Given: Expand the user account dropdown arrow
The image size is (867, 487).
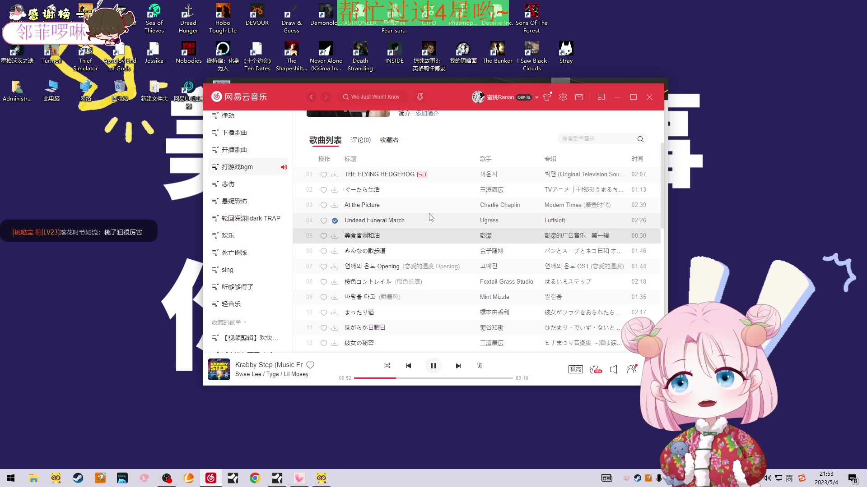Looking at the screenshot, I should tap(536, 97).
